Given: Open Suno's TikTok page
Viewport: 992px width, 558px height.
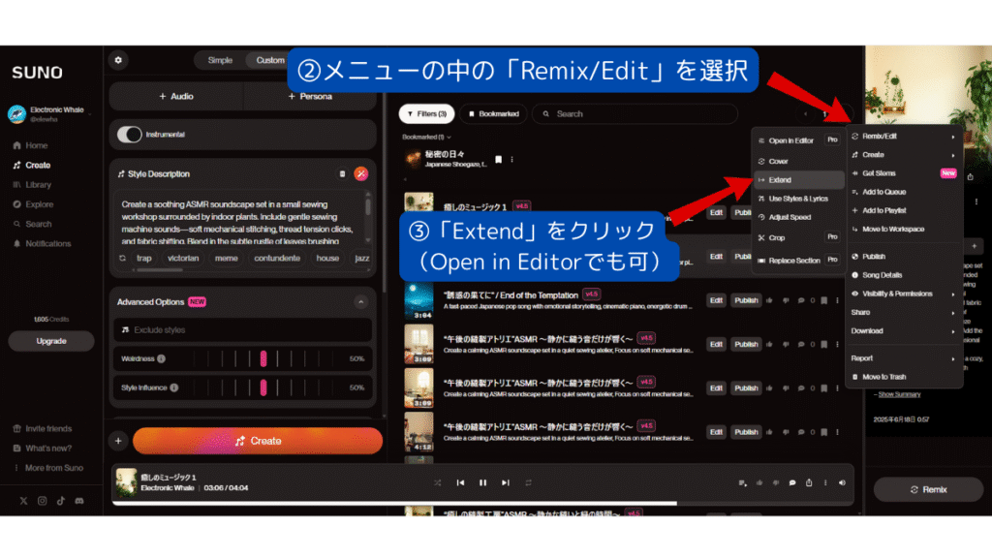Looking at the screenshot, I should click(61, 501).
